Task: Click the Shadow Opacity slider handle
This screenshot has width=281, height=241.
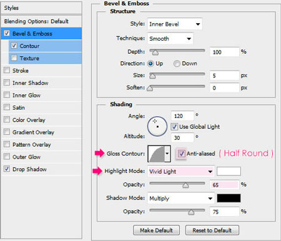Action: click(191, 212)
